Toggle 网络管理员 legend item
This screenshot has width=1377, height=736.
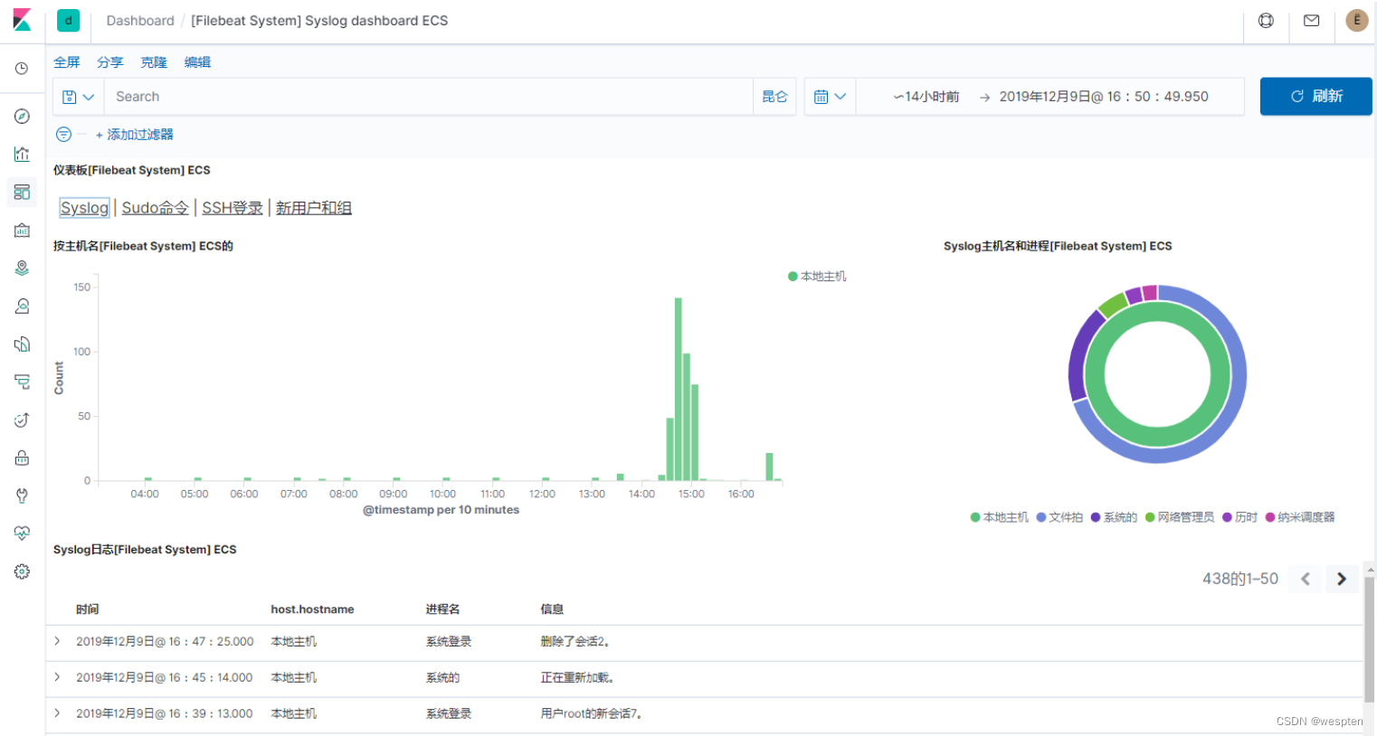pyautogui.click(x=1180, y=517)
